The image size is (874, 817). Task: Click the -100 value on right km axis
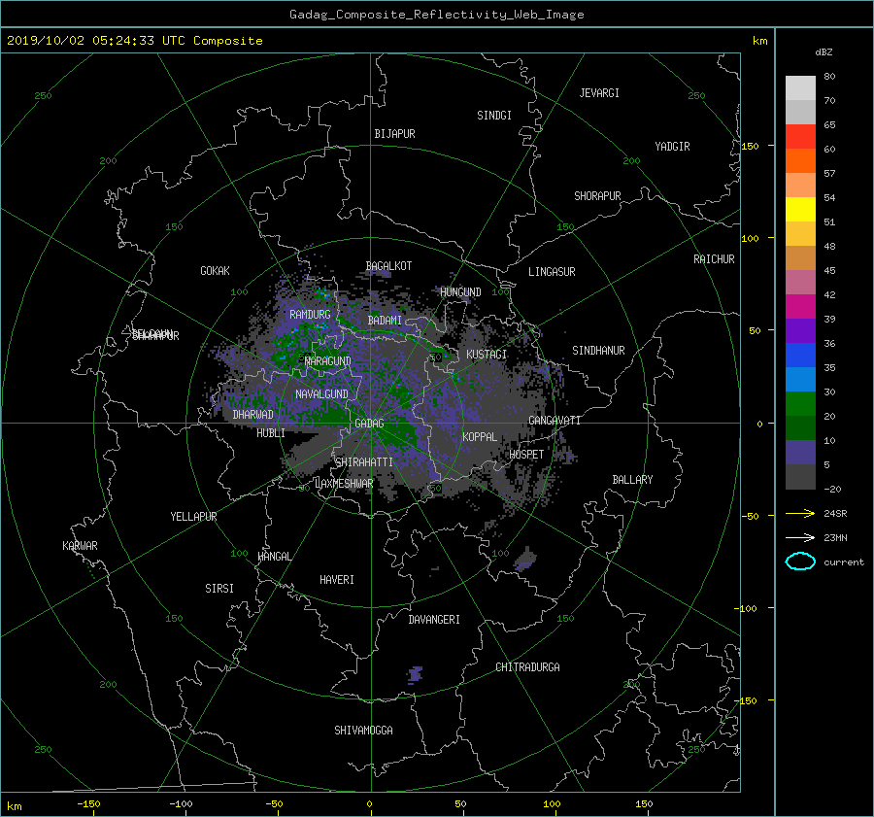748,608
